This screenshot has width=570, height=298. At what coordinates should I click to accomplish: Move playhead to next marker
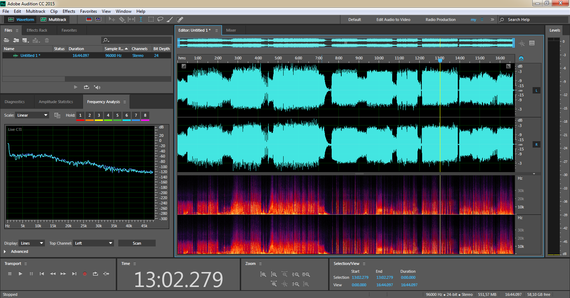(74, 273)
